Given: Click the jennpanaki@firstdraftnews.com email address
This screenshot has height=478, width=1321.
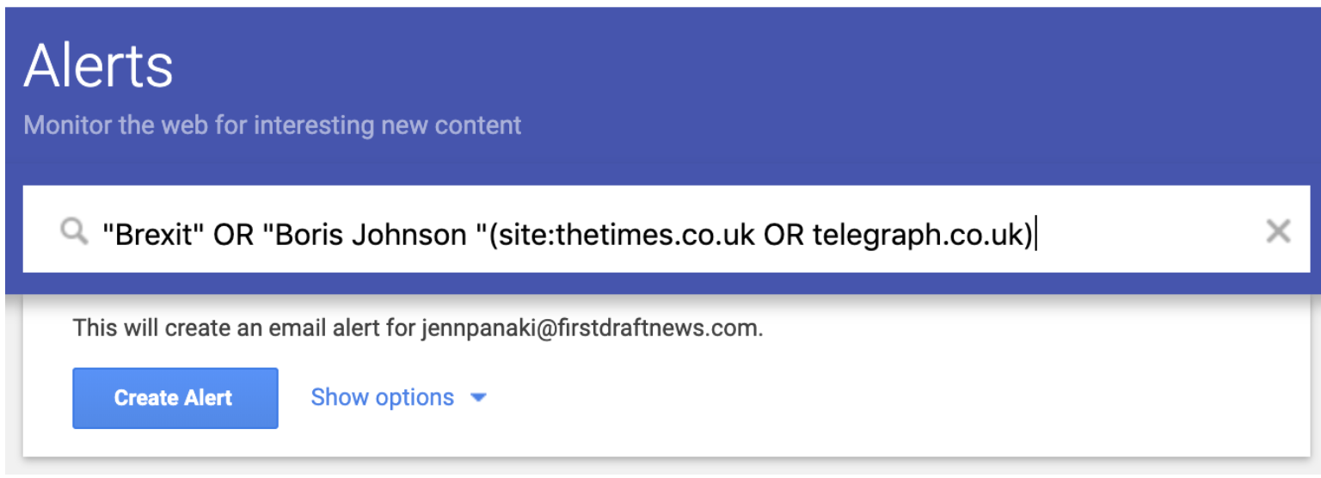Looking at the screenshot, I should coord(590,328).
